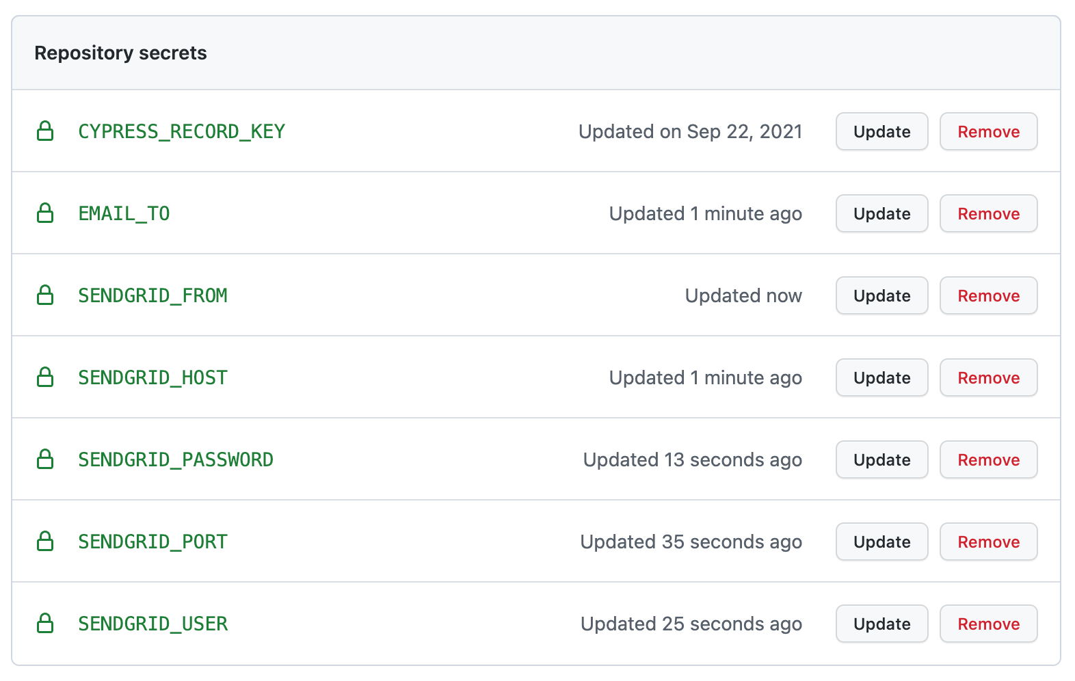Remove the SENDGRID_PASSWORD secret

click(988, 459)
